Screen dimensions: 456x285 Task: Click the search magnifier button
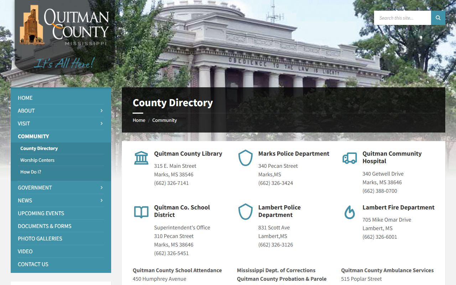click(x=438, y=18)
